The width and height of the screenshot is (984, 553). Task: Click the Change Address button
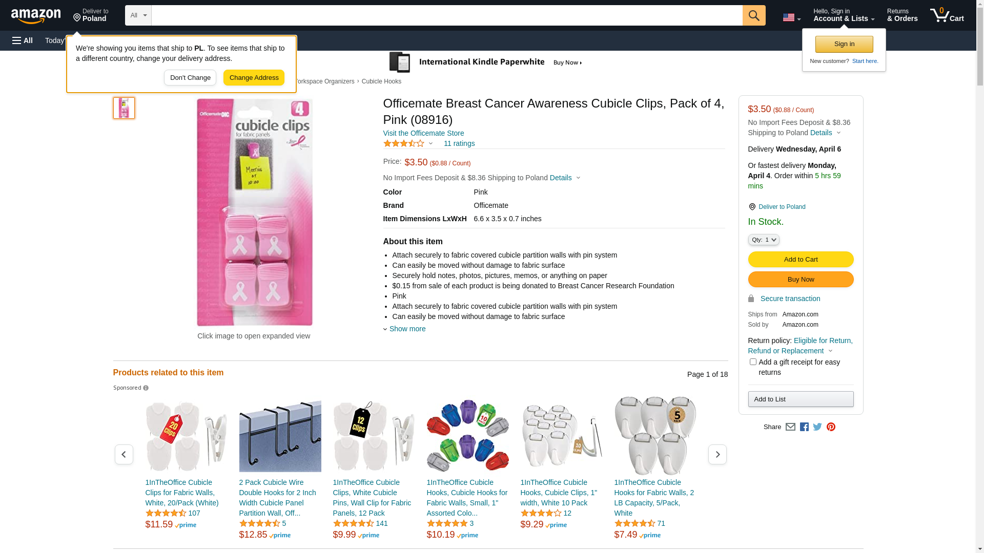click(x=254, y=78)
